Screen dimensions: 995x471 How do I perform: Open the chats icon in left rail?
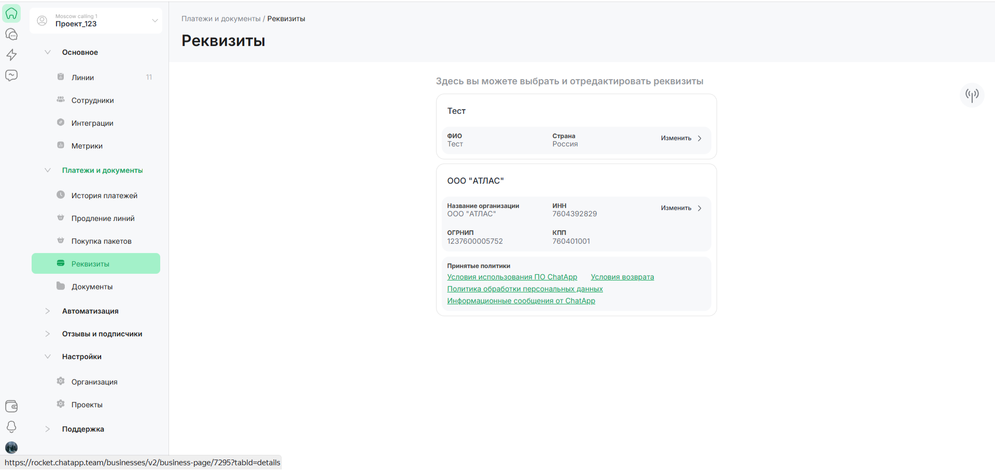click(x=11, y=34)
